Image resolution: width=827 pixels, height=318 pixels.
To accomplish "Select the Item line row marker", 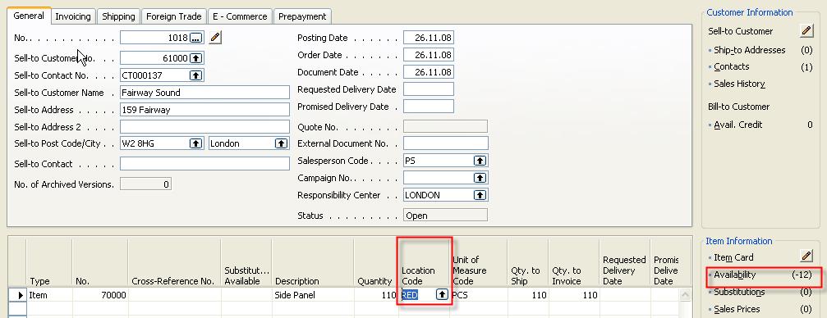I will (x=18, y=295).
